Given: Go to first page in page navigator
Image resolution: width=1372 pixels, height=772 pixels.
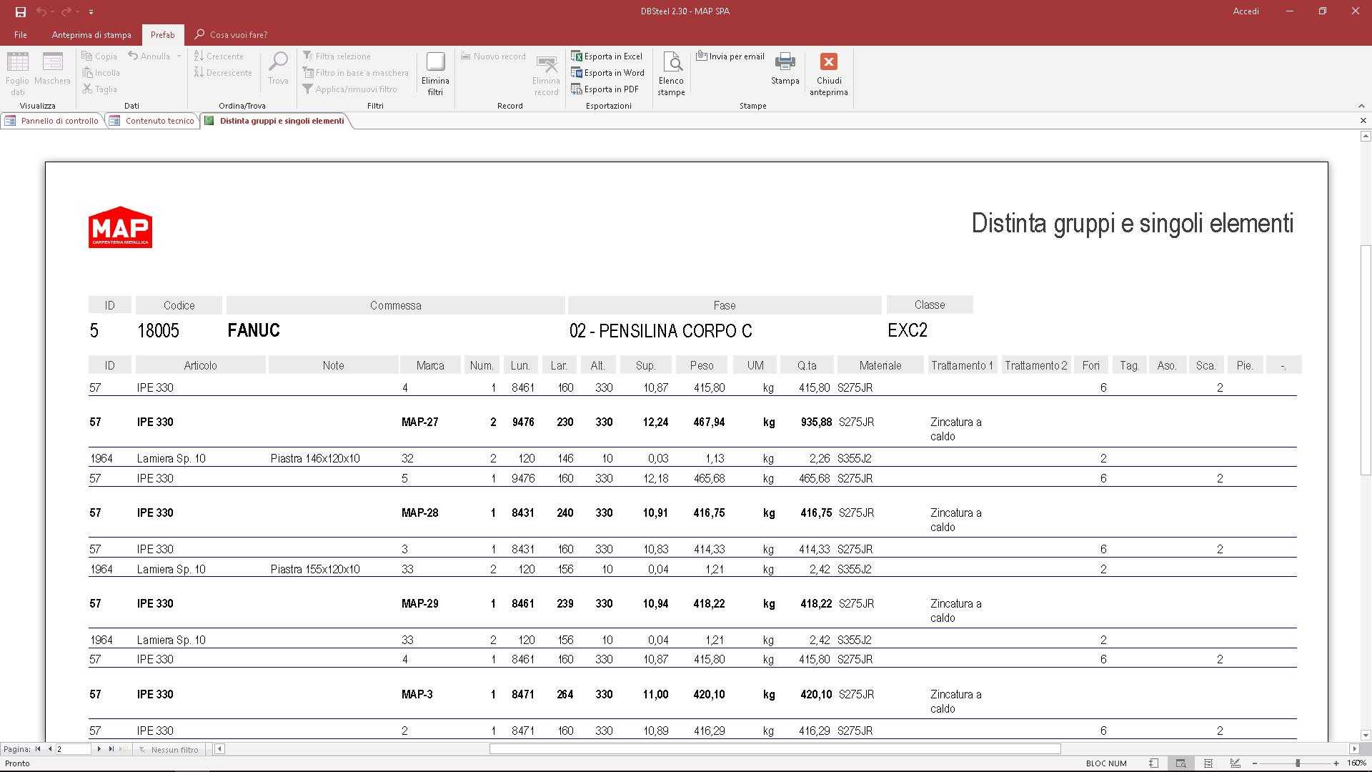Looking at the screenshot, I should tap(38, 749).
